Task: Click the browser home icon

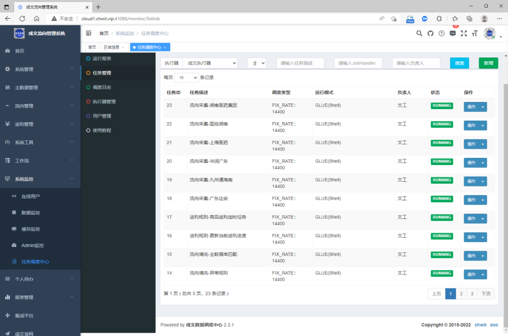Action: (36, 18)
